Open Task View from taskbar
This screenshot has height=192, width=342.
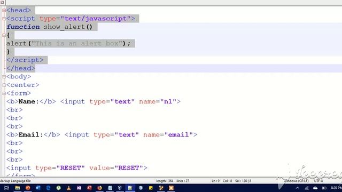coord(6,188)
